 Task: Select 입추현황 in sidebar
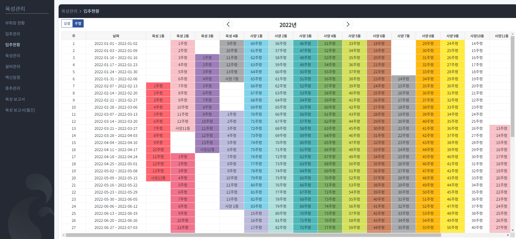click(13, 45)
